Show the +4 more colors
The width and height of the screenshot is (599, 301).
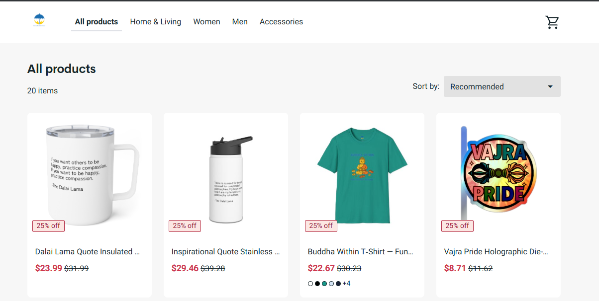[x=347, y=284]
